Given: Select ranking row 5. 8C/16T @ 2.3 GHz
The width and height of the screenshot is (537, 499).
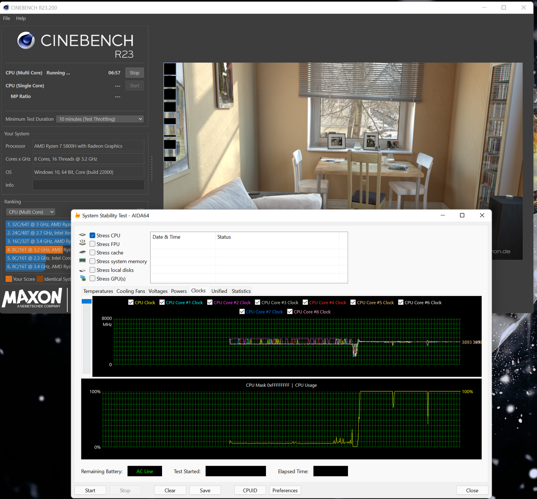Looking at the screenshot, I should click(38, 258).
